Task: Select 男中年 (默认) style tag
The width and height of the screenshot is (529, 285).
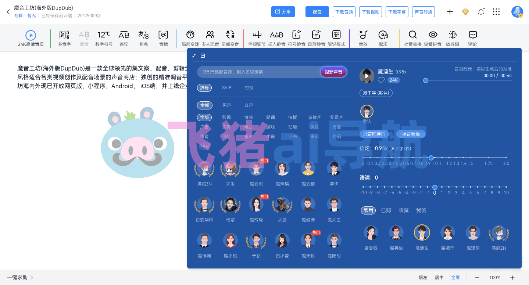Action: pyautogui.click(x=376, y=93)
